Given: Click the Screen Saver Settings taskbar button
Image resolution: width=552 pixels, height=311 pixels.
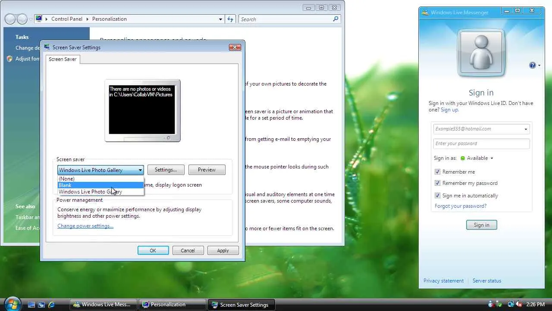Looking at the screenshot, I should tap(241, 305).
